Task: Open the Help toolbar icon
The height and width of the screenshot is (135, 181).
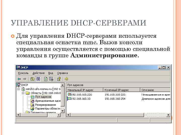Action: point(59,79)
